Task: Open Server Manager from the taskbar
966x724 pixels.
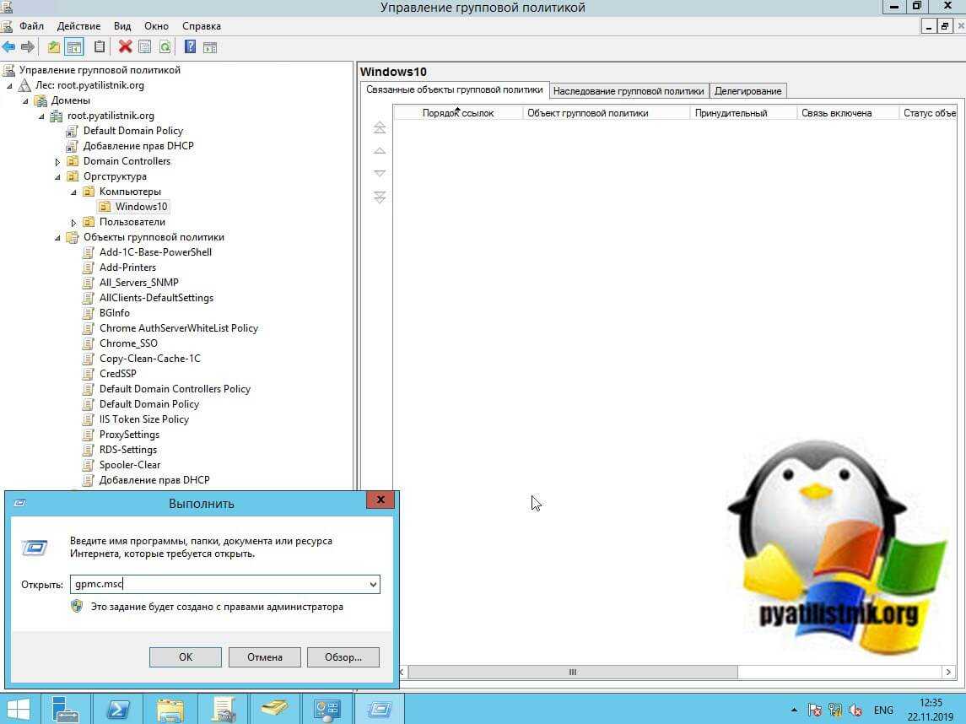Action: tap(65, 709)
